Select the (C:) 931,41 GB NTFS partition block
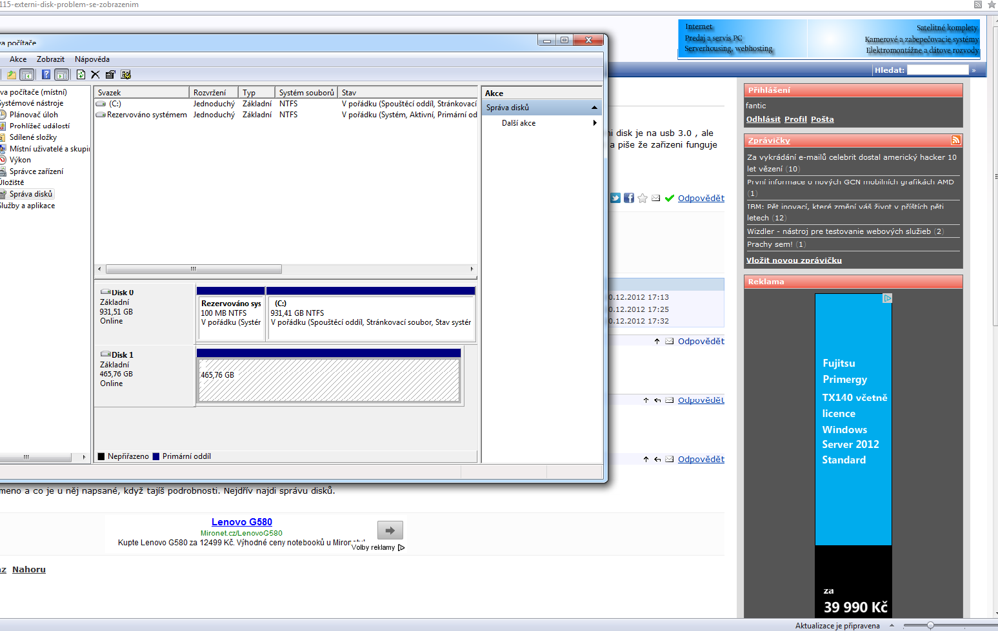998x631 pixels. (371, 318)
